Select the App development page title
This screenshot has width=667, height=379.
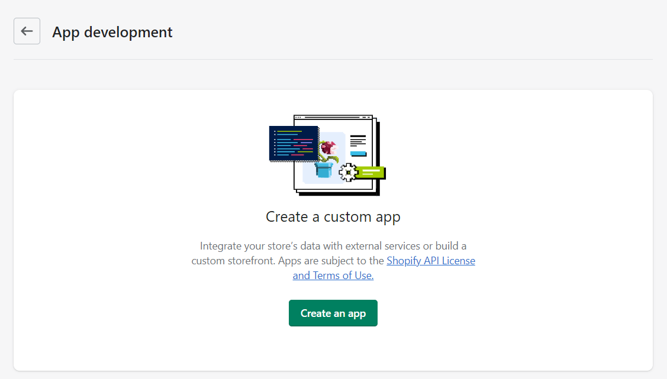[112, 32]
